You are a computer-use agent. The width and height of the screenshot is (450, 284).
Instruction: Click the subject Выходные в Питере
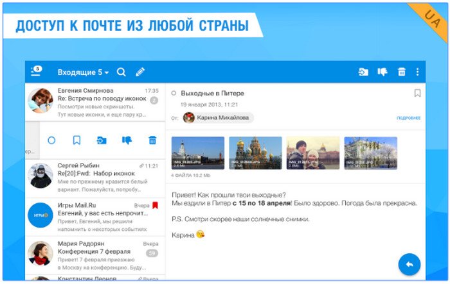[212, 94]
